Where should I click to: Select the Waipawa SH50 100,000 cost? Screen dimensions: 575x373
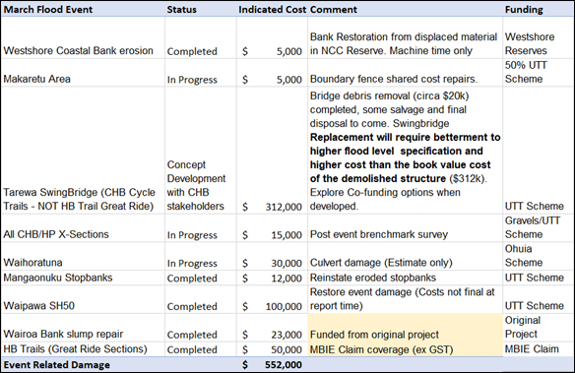[272, 299]
